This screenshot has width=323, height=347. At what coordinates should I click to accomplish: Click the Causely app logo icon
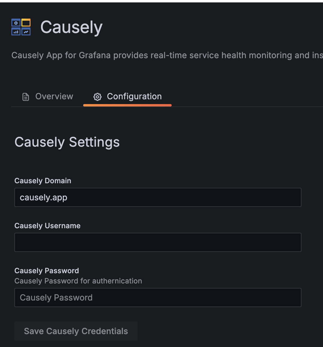click(21, 26)
